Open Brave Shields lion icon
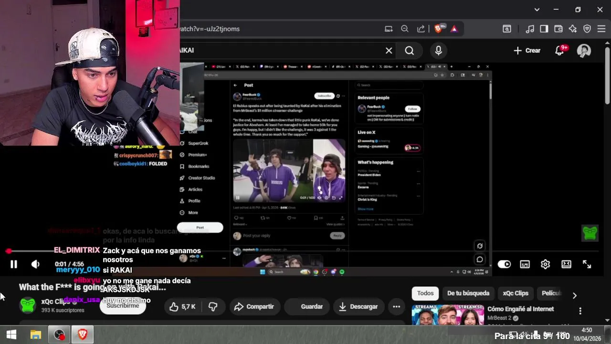The image size is (611, 344). [x=438, y=29]
